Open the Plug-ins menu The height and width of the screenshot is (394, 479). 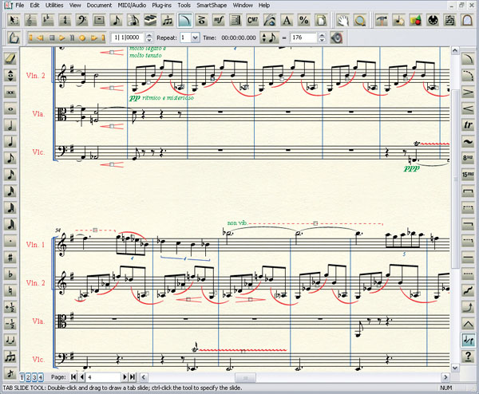161,6
